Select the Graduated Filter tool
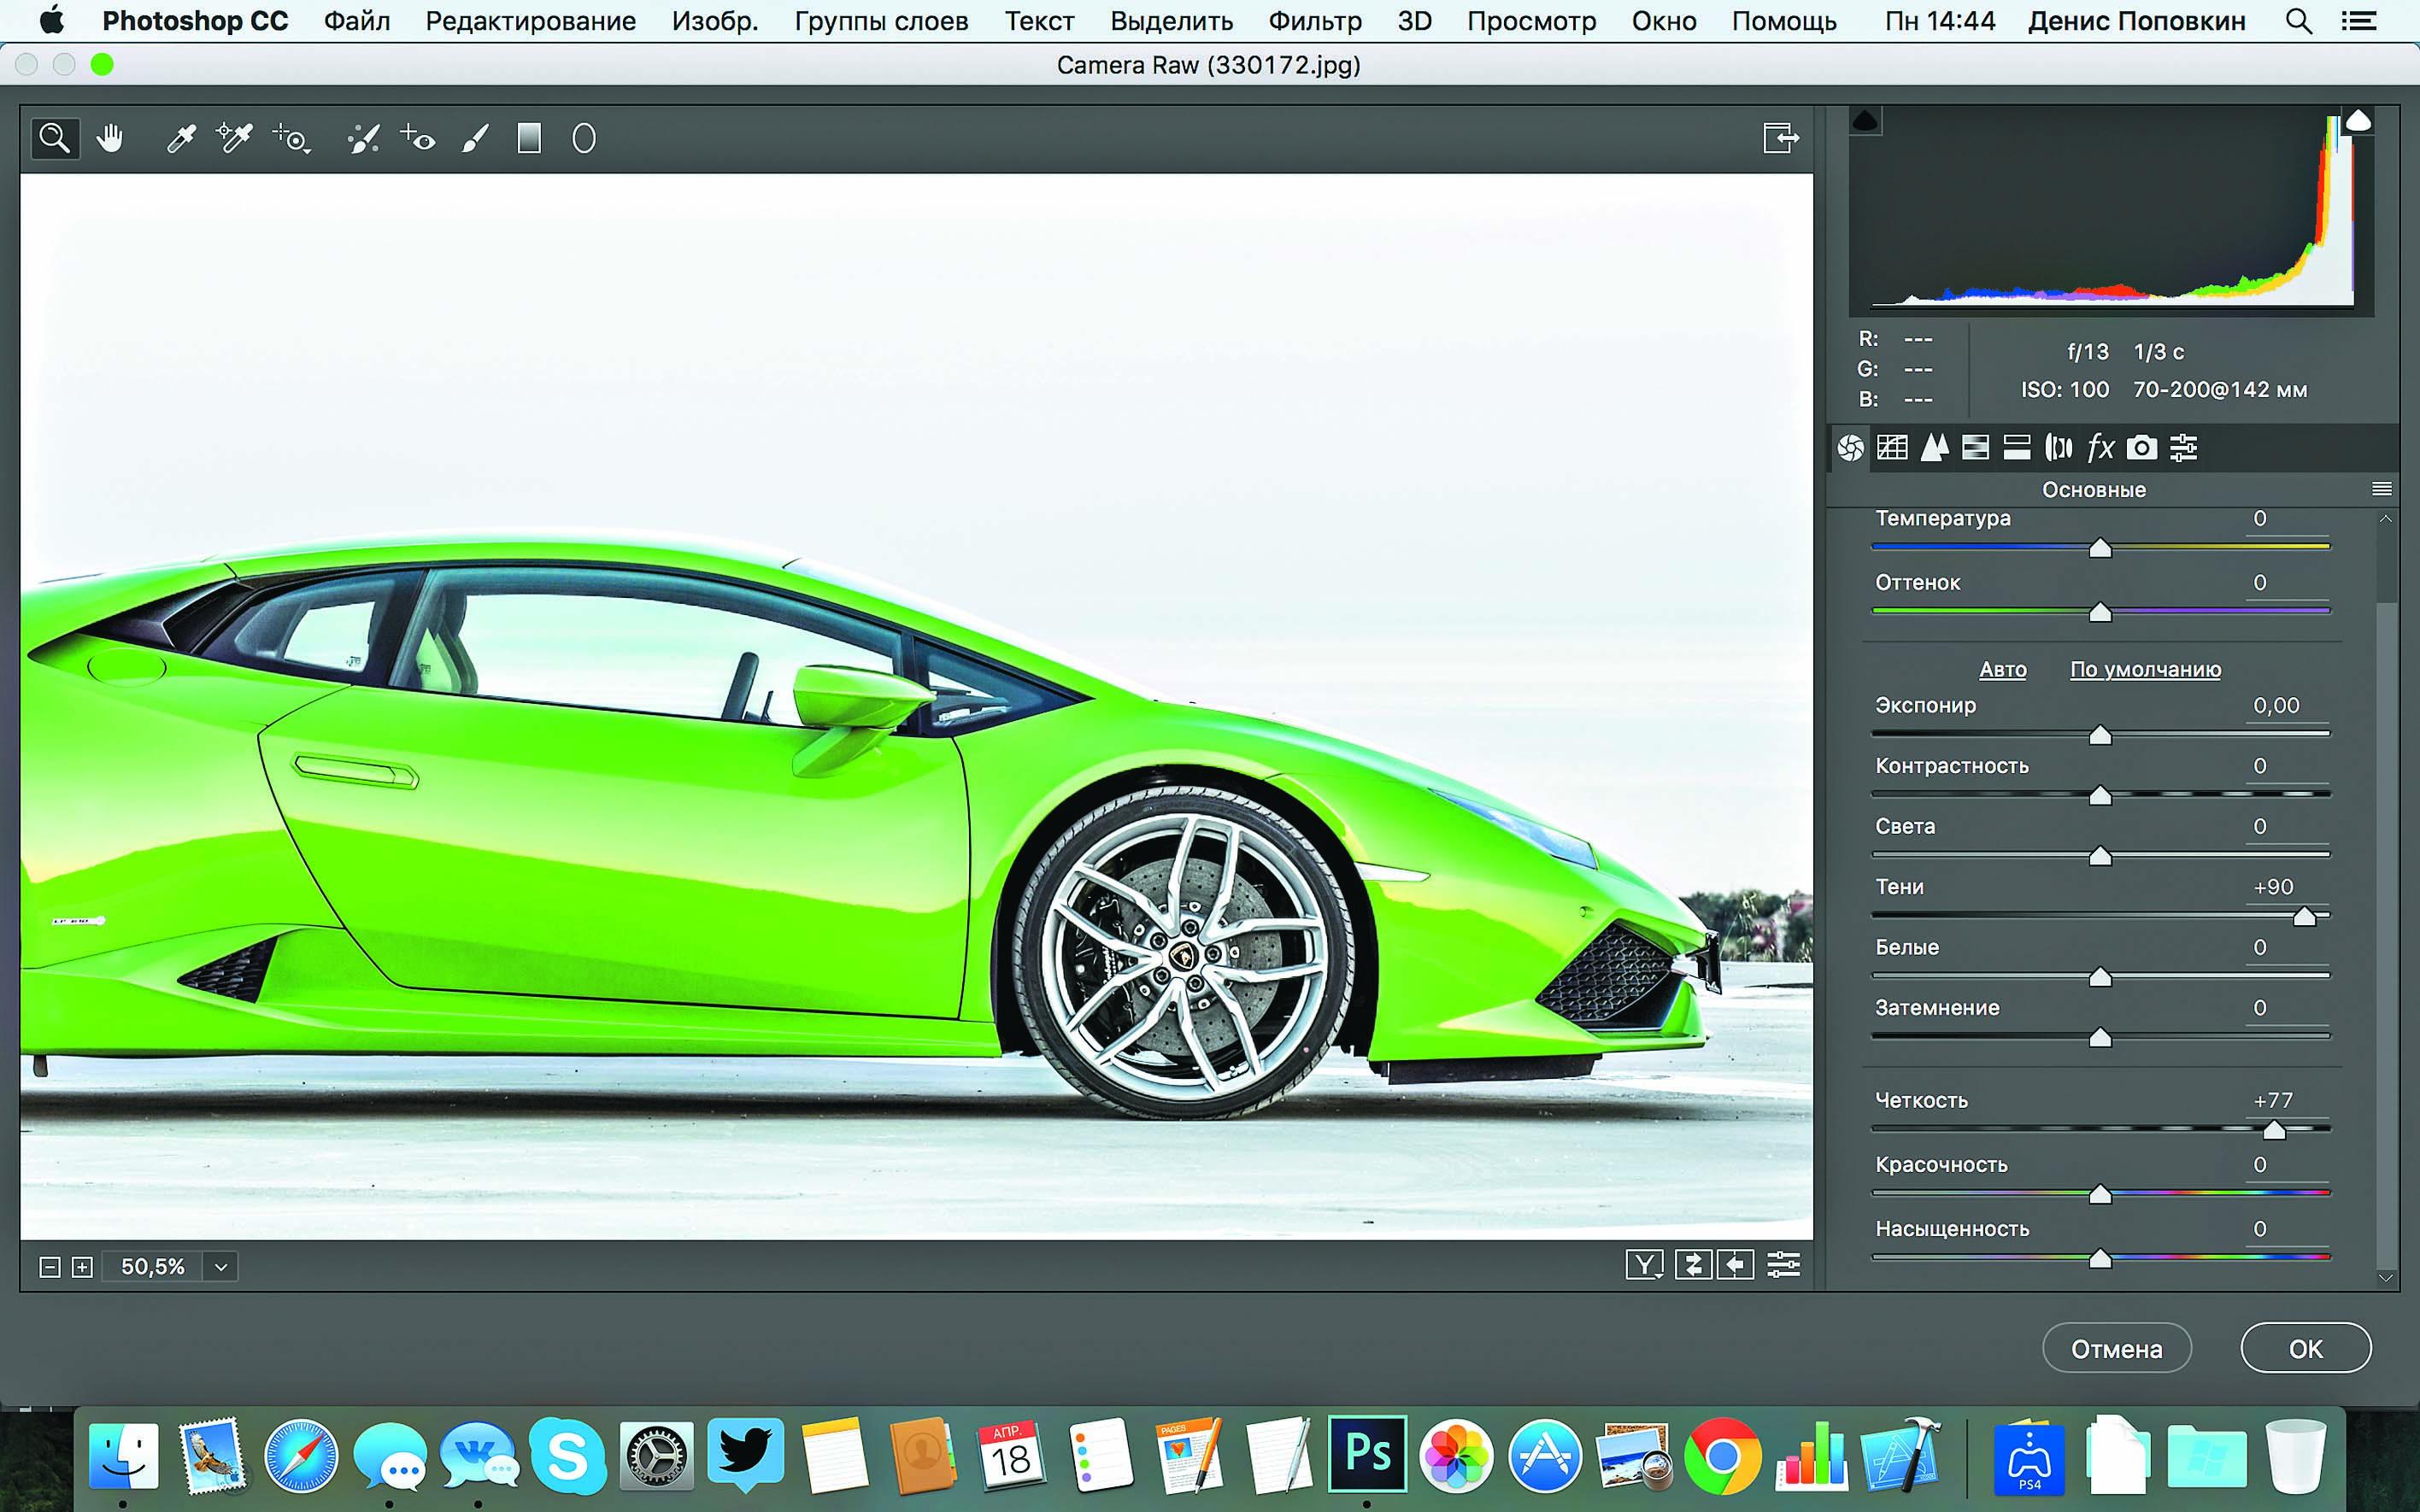The width and height of the screenshot is (2420, 1512). pyautogui.click(x=529, y=138)
